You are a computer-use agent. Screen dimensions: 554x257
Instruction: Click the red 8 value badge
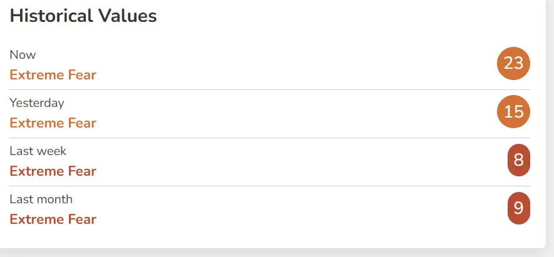tap(519, 159)
